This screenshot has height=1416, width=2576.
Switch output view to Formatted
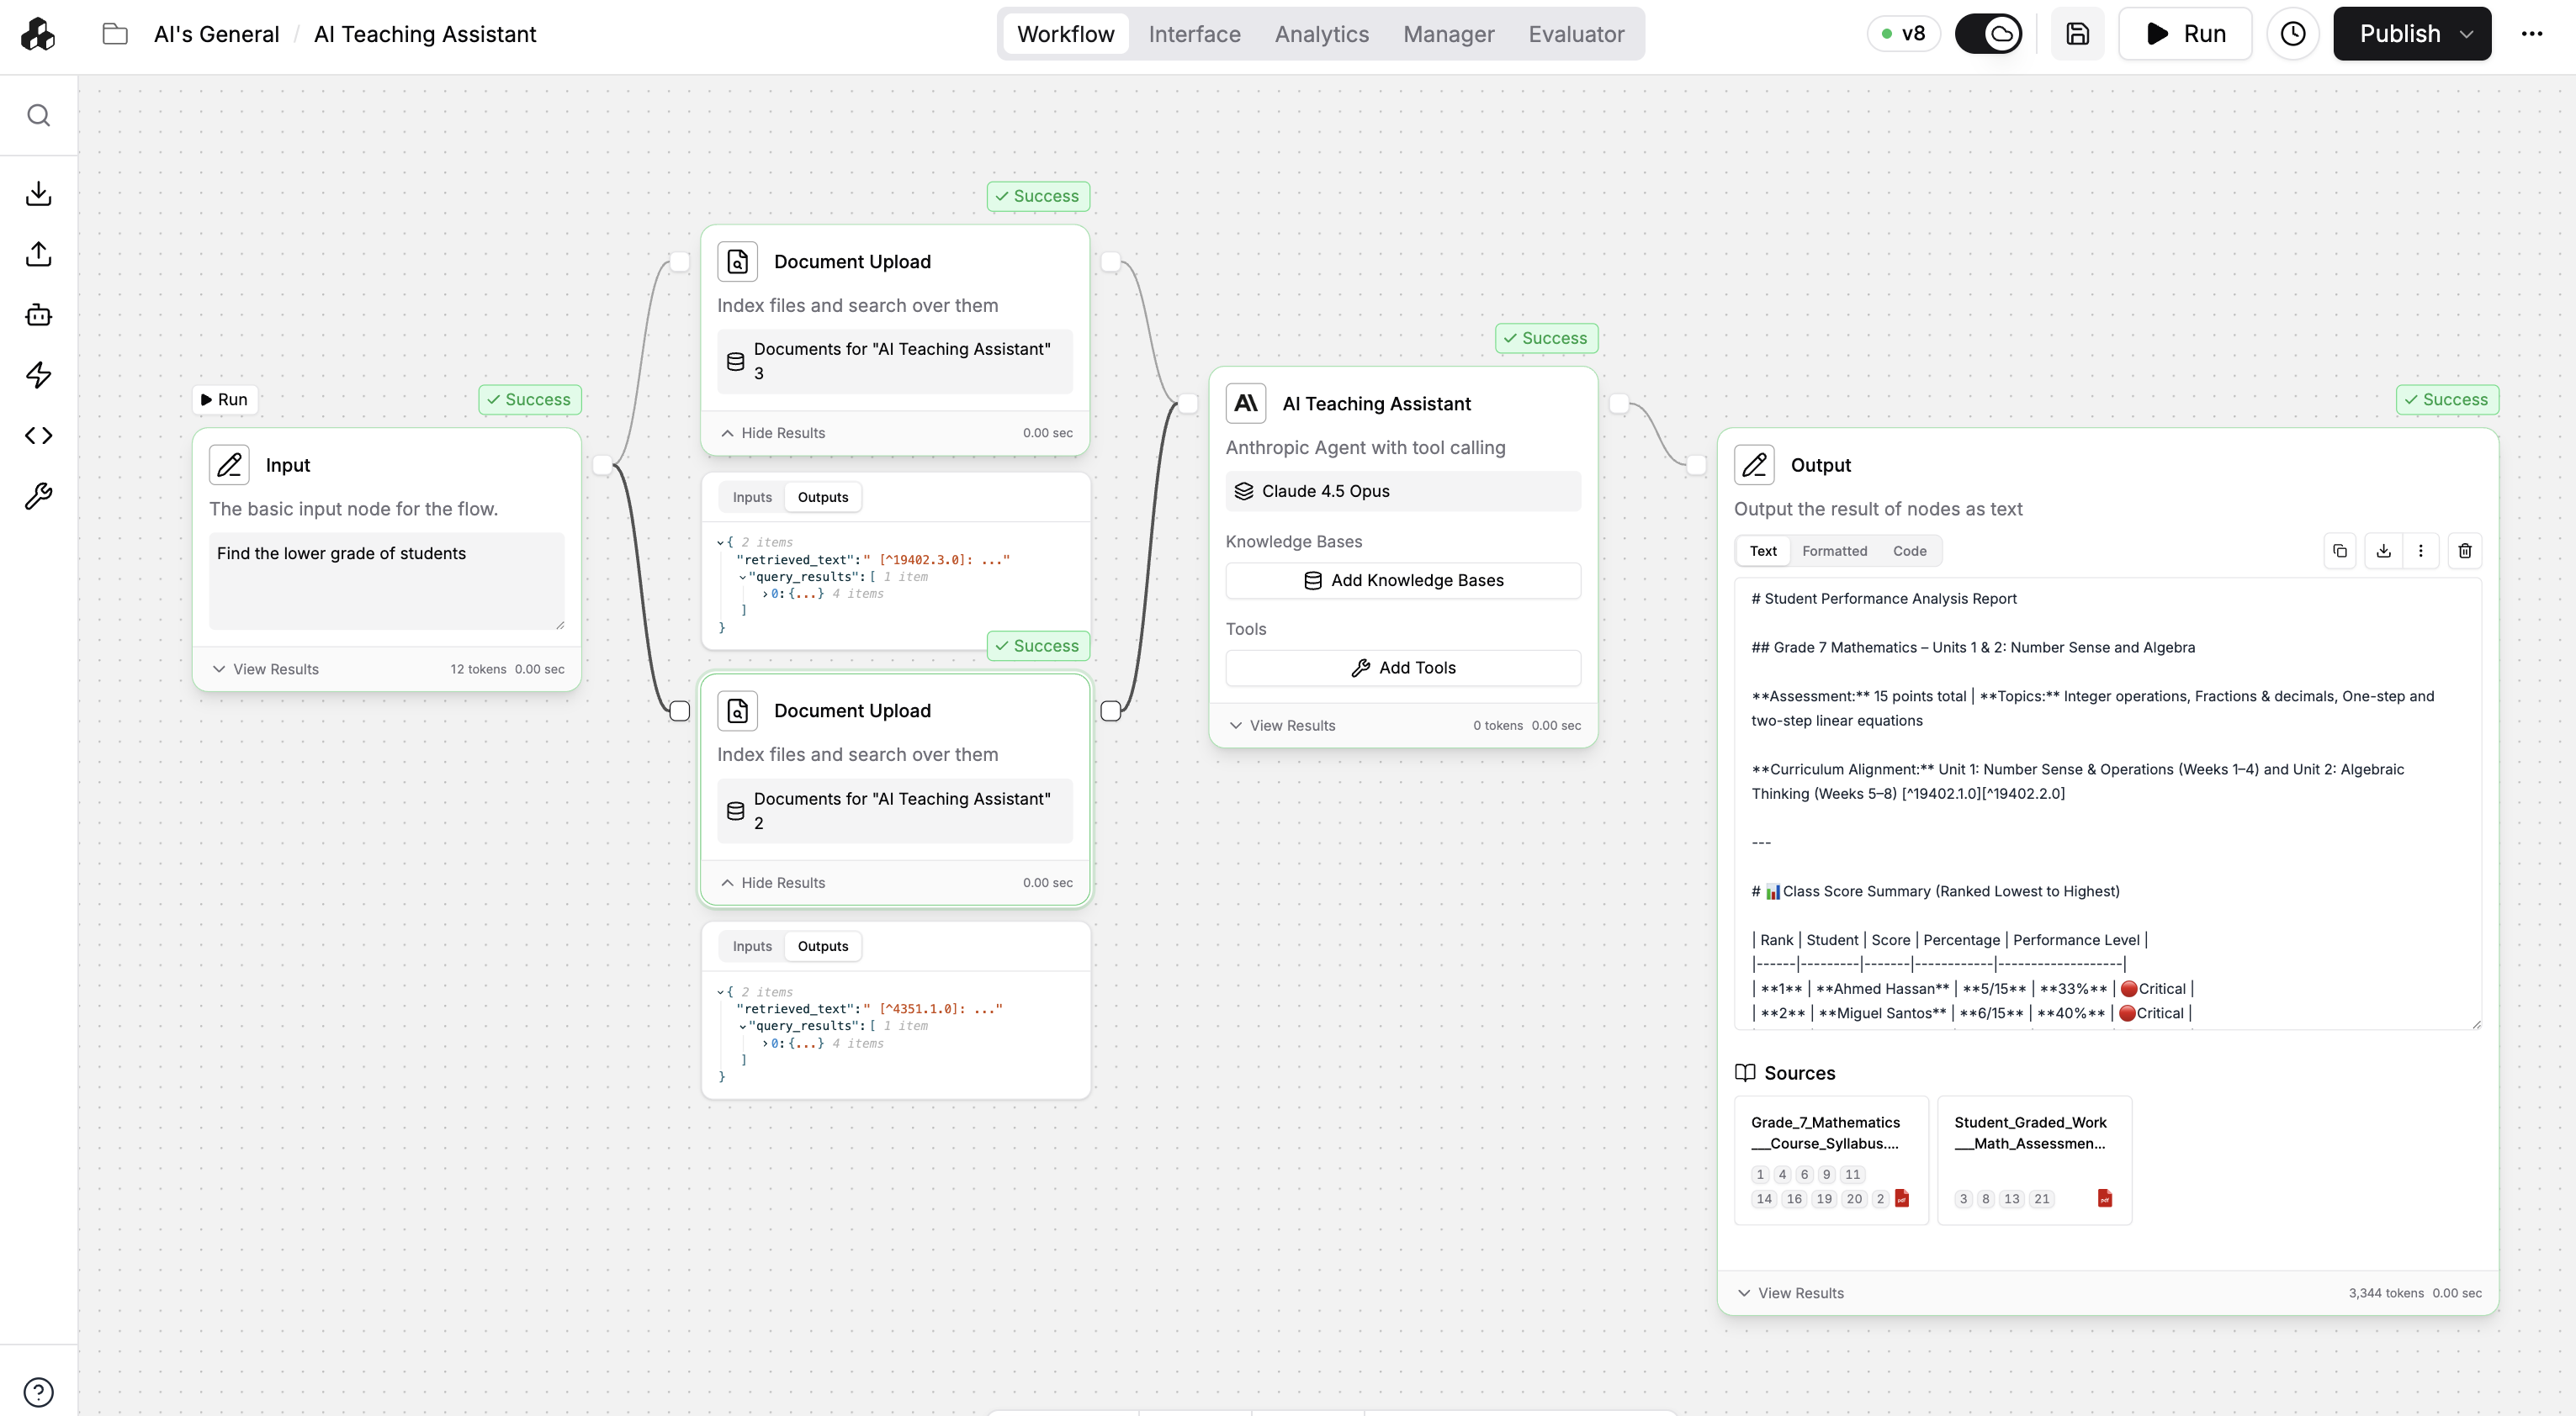pyautogui.click(x=1834, y=551)
